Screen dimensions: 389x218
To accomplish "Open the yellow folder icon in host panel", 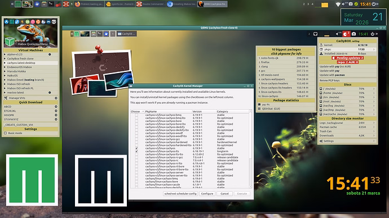I will tap(325, 4).
